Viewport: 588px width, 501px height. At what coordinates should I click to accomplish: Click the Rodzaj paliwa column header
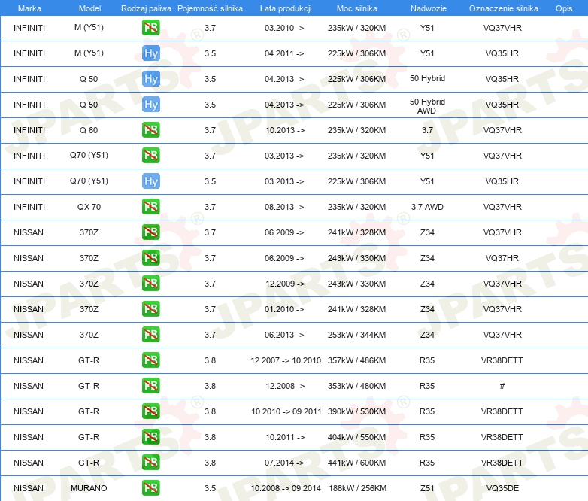click(146, 8)
